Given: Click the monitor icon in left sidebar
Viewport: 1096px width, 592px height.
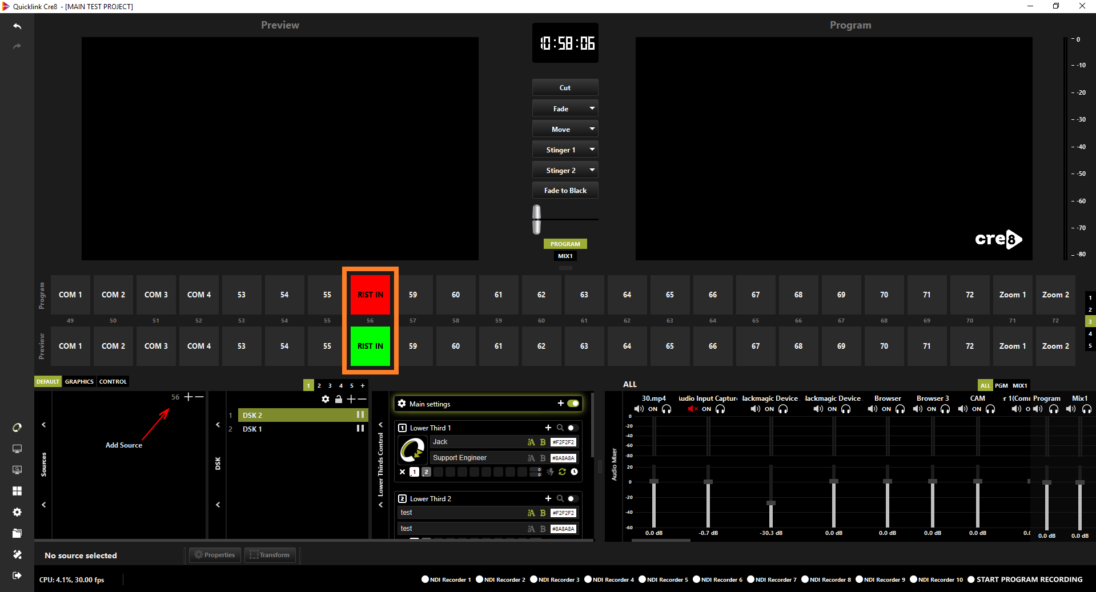Looking at the screenshot, I should 17,449.
